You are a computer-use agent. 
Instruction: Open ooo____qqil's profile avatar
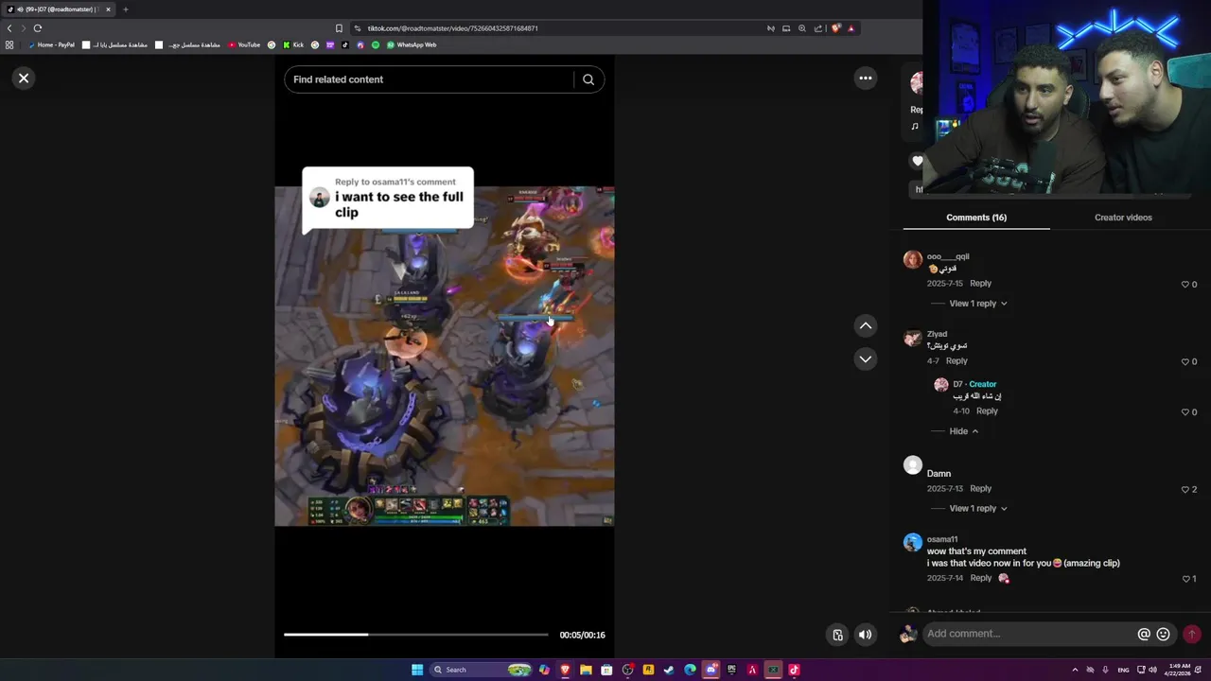point(912,259)
